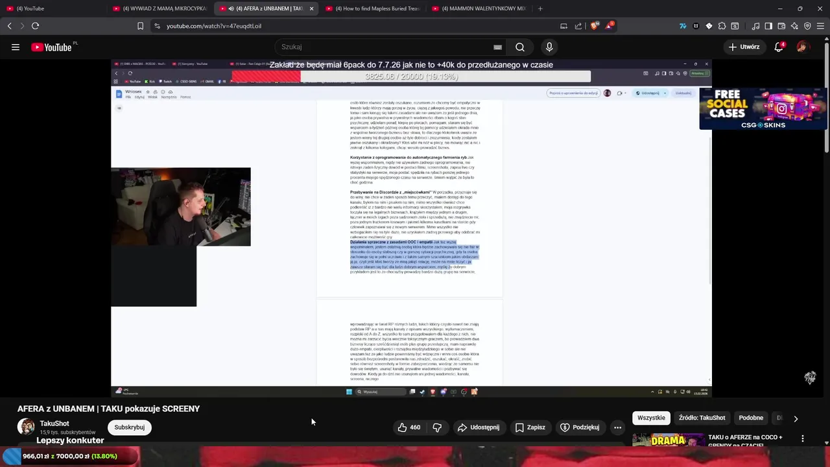
Task: Focus the Szukaj search field
Action: [389, 47]
